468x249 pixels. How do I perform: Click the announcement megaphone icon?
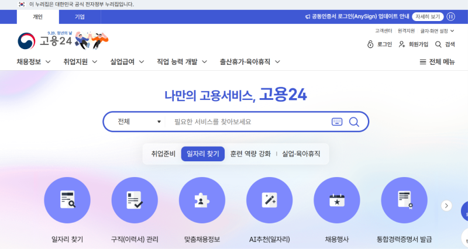point(308,17)
